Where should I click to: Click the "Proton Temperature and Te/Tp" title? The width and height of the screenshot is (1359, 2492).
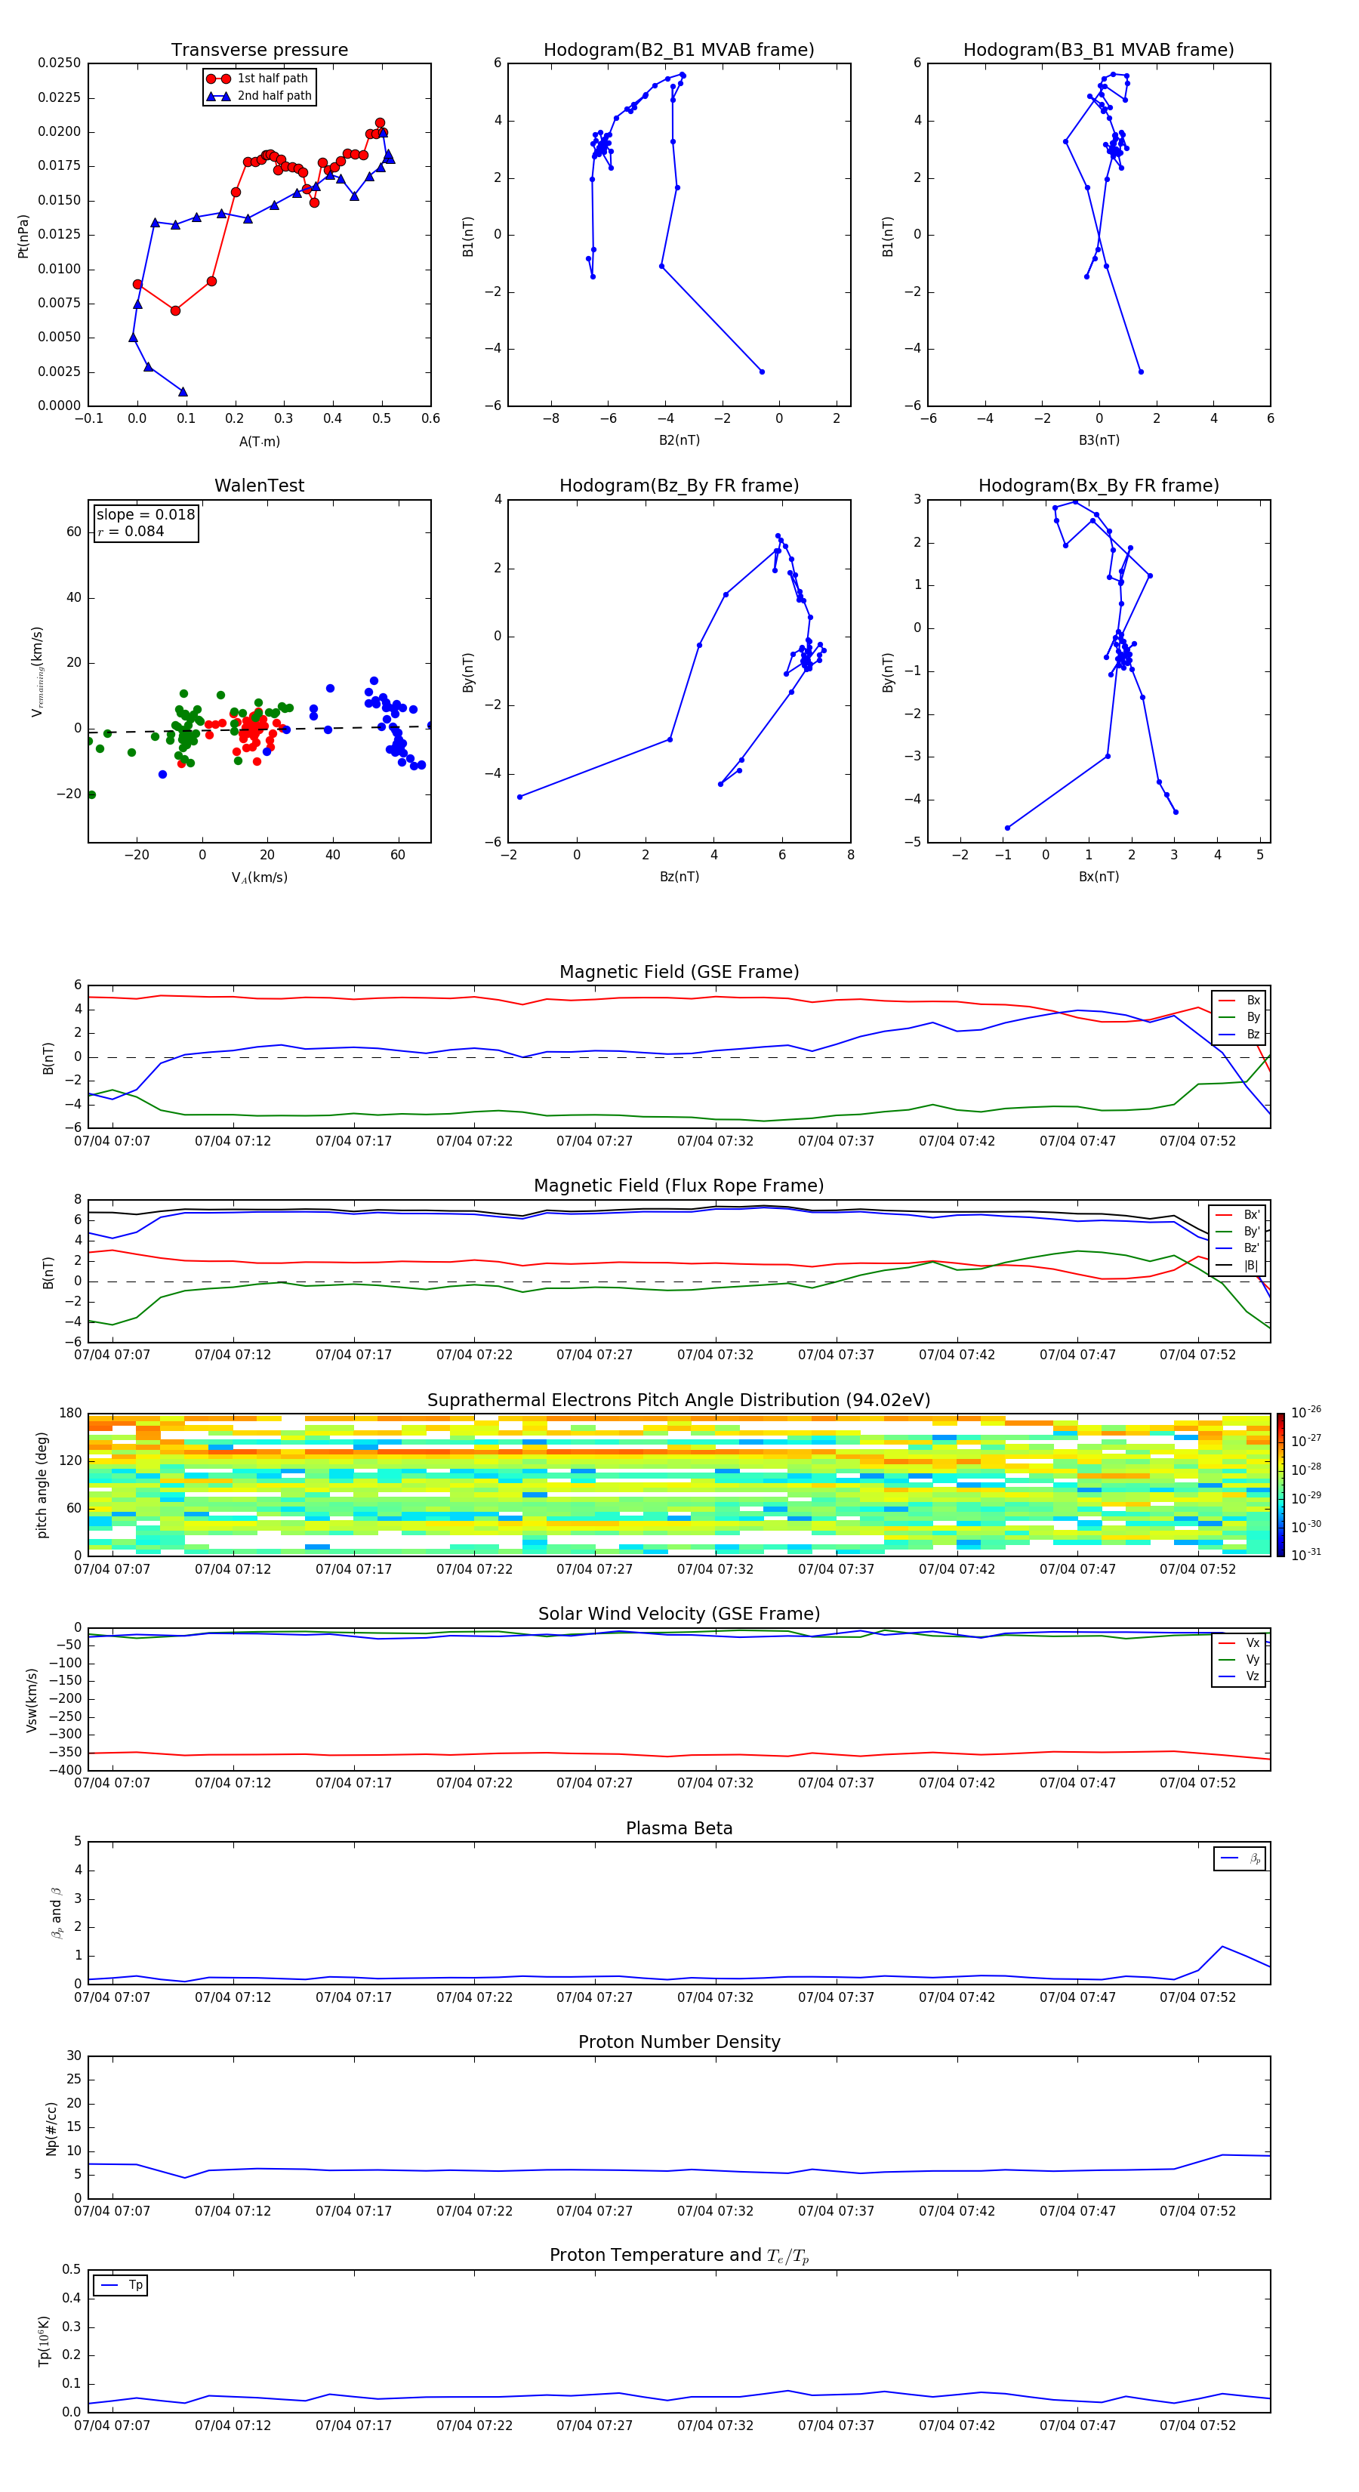coord(679,2255)
